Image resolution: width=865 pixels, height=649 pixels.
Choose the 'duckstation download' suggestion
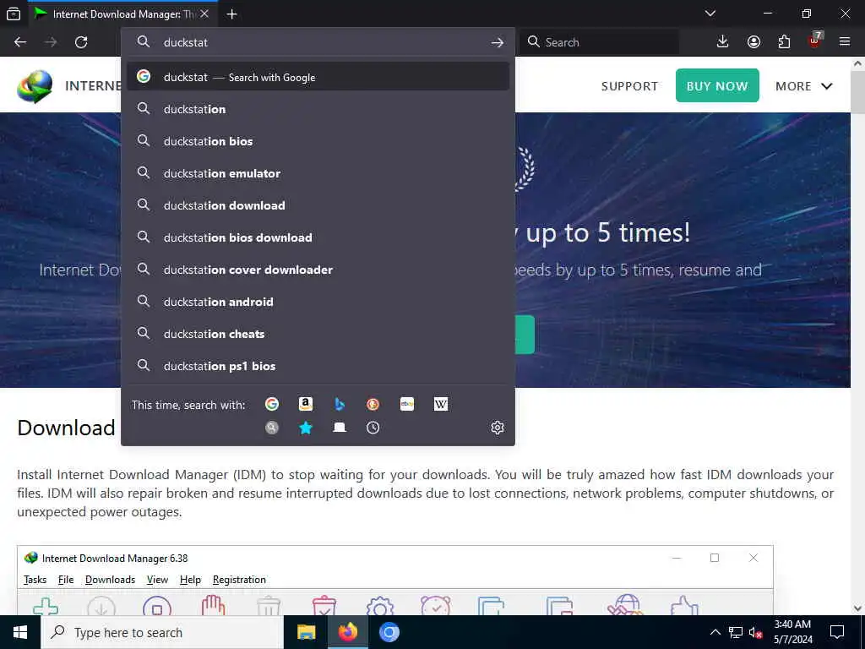click(x=318, y=205)
